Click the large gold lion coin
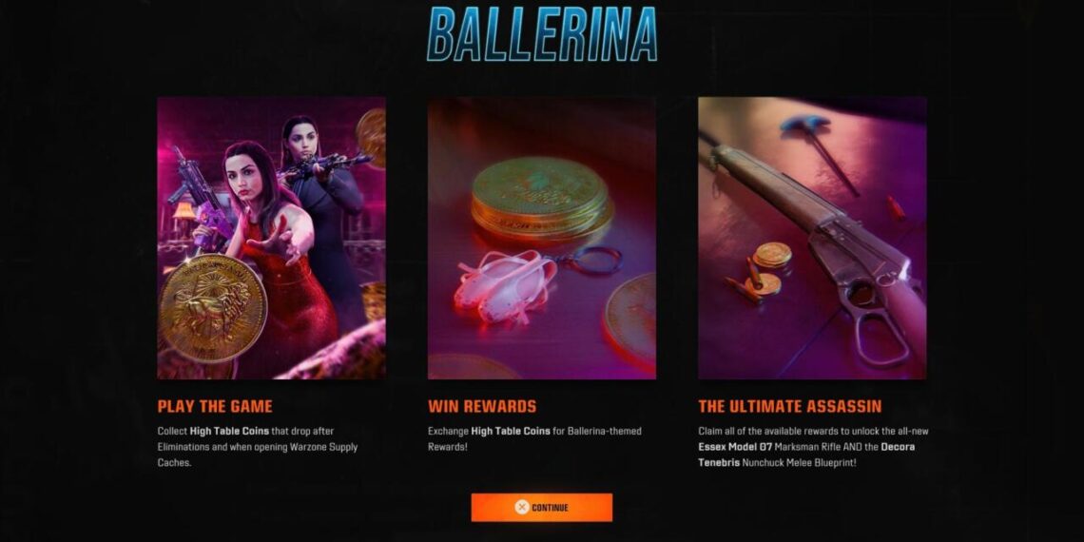 (213, 308)
